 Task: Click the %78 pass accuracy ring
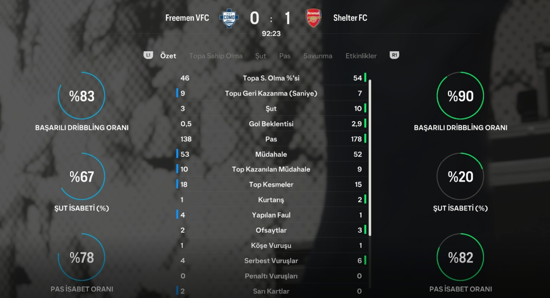coord(81,257)
